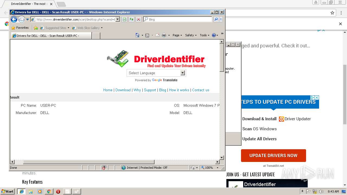This screenshot has height=195, width=347.
Task: Click the Why link
Action: [x=137, y=90]
